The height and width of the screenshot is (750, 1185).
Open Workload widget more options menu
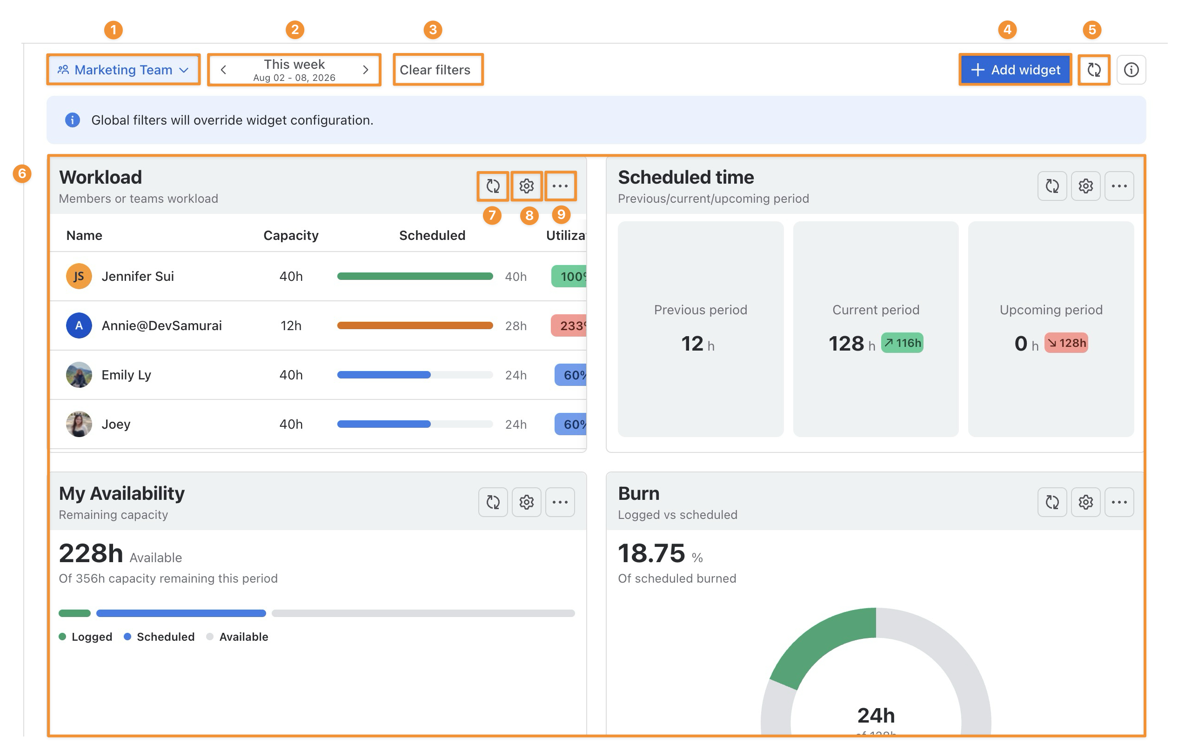tap(560, 186)
